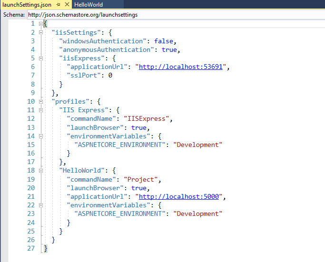Click the windowsAuthentication false value

click(164, 41)
